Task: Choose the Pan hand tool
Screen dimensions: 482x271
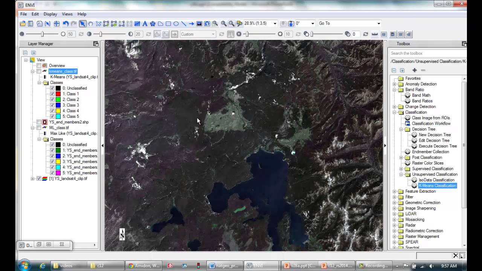Action: 90,24
